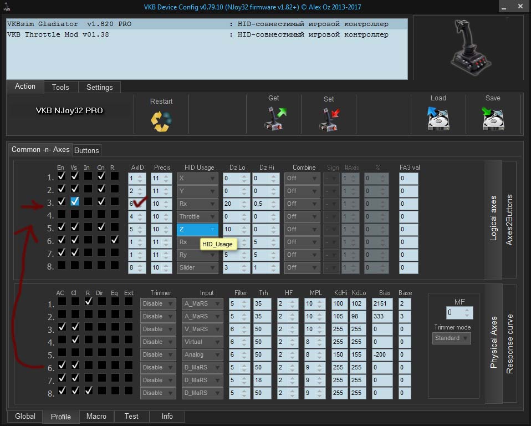Select the Common -n- Axes tab
Viewport: 531px width, 426px height.
40,149
